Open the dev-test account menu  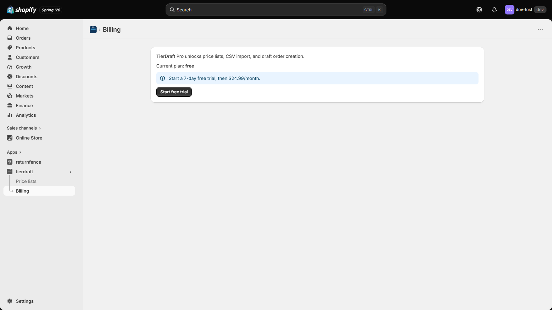pyautogui.click(x=525, y=10)
